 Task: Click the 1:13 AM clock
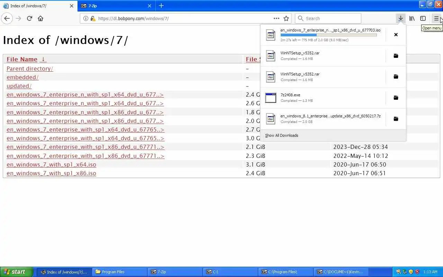point(430,272)
